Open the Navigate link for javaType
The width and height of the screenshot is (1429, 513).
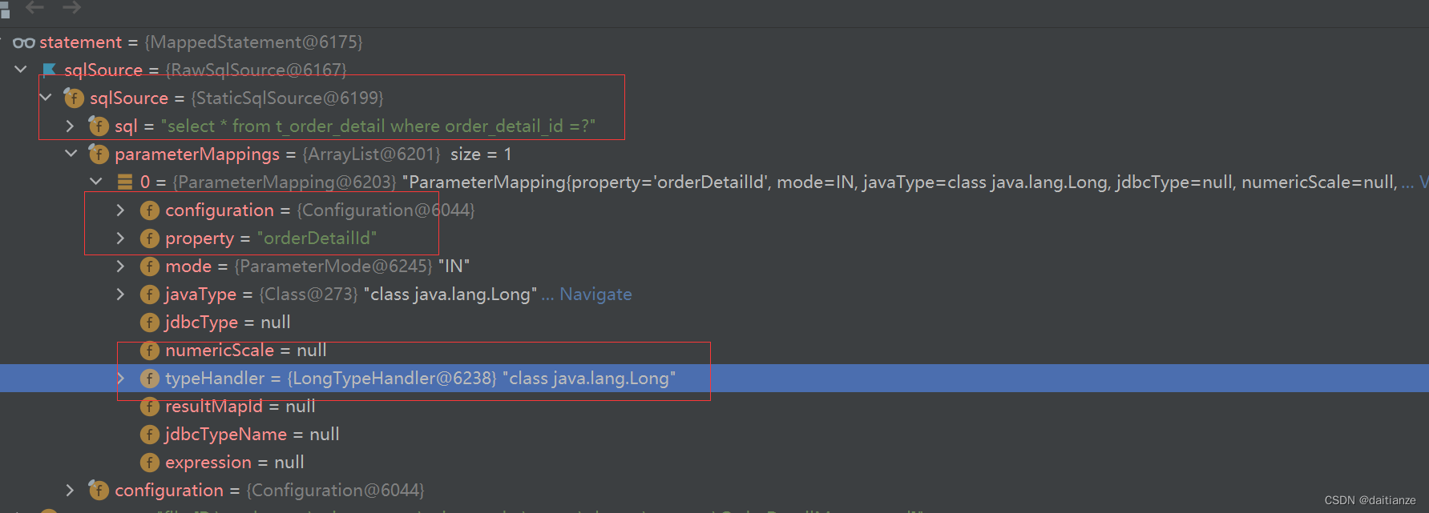595,295
